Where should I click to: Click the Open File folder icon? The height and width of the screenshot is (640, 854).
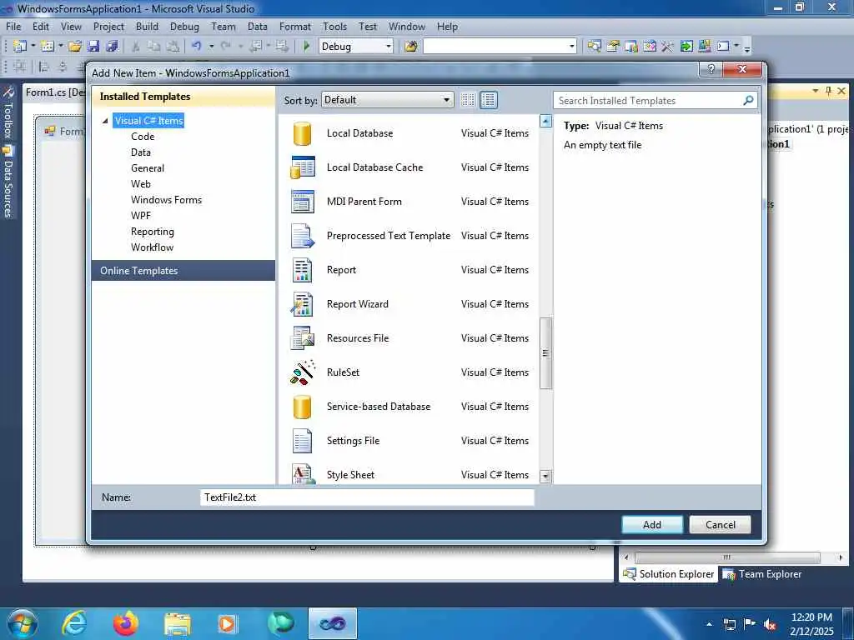coord(75,47)
